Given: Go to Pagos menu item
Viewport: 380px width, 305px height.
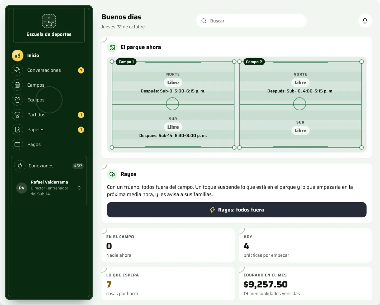Looking at the screenshot, I should tap(49, 144).
